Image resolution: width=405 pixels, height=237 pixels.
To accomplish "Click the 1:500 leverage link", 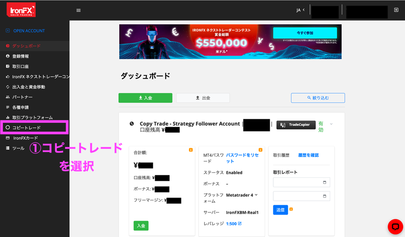I will point(231,224).
